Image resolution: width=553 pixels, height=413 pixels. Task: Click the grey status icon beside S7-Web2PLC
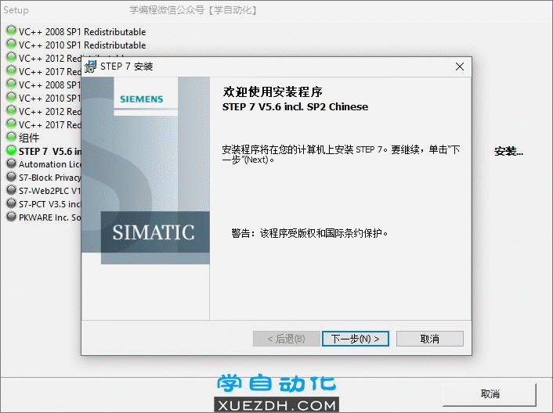coord(11,189)
